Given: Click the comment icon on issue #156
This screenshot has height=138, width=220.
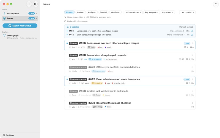Looking at the screenshot, I should pyautogui.click(x=185, y=47).
